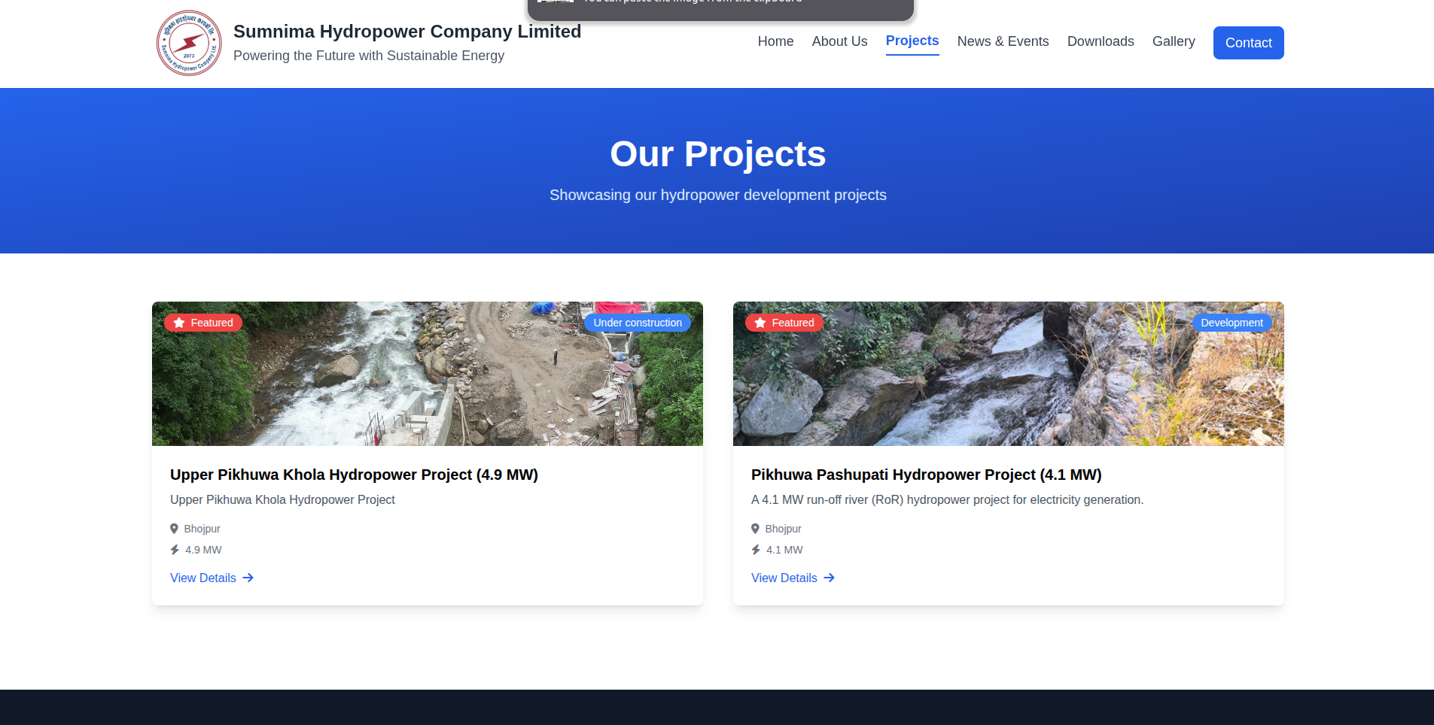1434x725 pixels.
Task: Click lightning bolt icon beside 4.9 MW
Action: (x=175, y=550)
